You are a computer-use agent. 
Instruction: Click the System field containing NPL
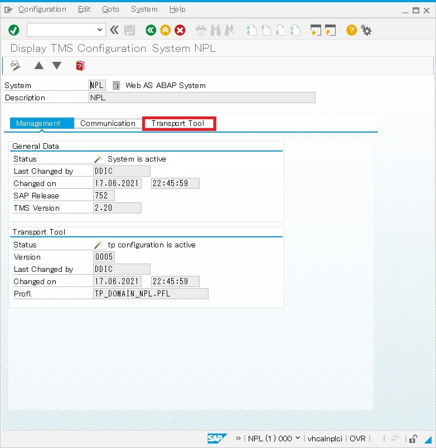(x=97, y=85)
